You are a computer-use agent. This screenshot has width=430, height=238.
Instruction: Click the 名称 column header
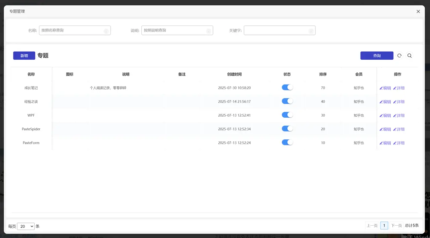pyautogui.click(x=31, y=74)
